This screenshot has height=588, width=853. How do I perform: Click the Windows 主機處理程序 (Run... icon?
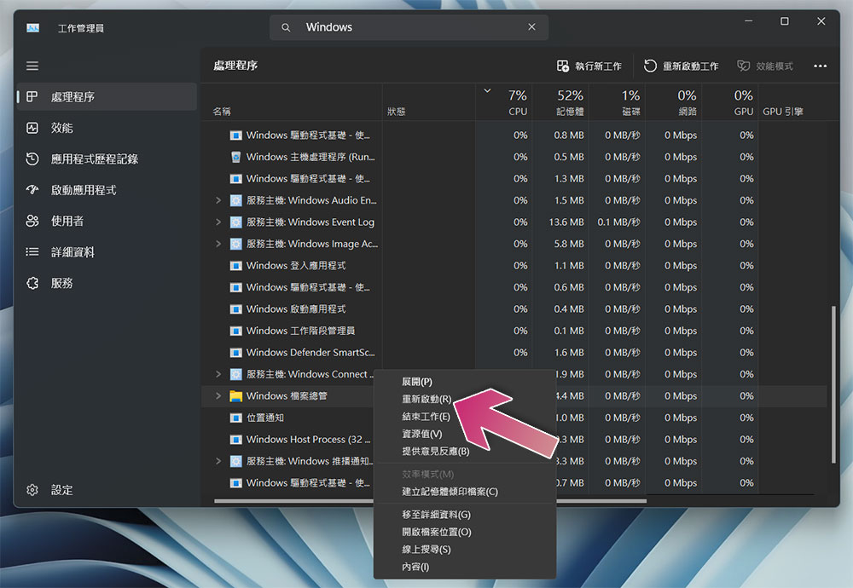235,157
